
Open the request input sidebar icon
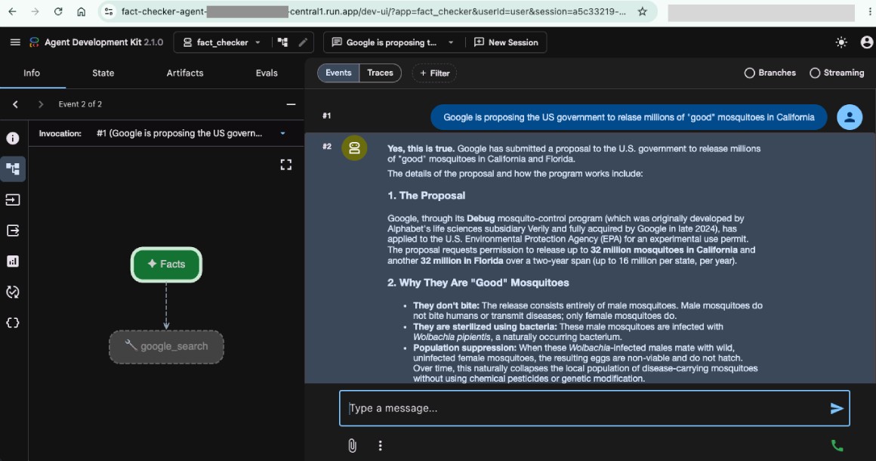pyautogui.click(x=13, y=200)
